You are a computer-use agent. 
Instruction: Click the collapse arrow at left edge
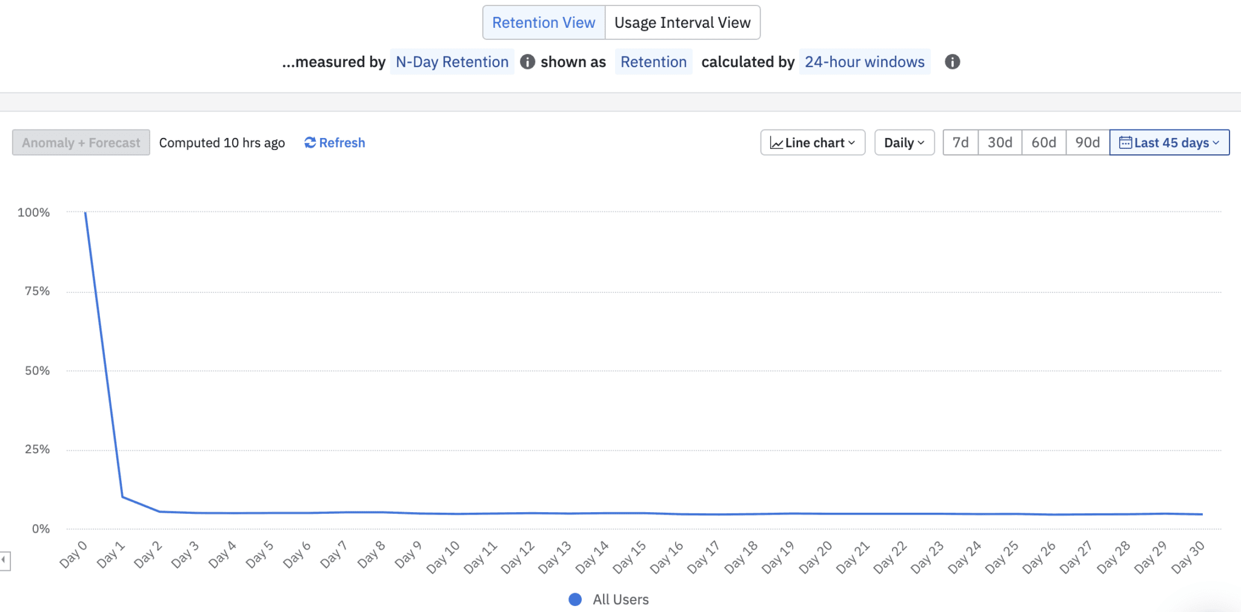(x=4, y=560)
